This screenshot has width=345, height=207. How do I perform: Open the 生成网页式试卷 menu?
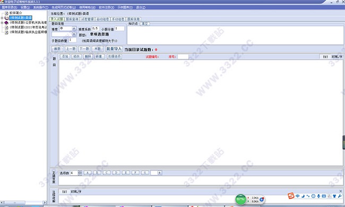(64, 7)
